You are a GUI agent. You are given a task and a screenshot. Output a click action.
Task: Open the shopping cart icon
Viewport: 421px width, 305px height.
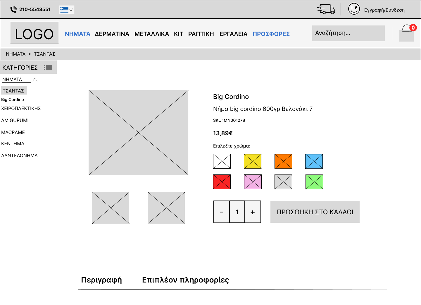tap(406, 33)
